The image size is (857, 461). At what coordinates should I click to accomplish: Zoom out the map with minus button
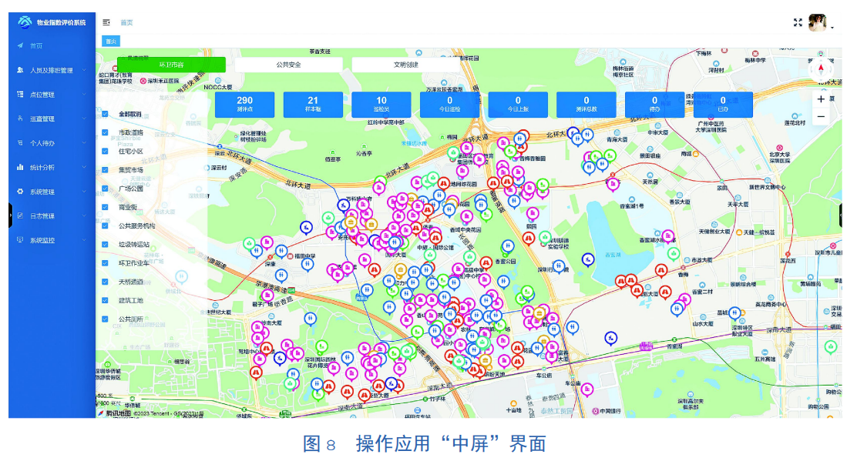tap(821, 117)
